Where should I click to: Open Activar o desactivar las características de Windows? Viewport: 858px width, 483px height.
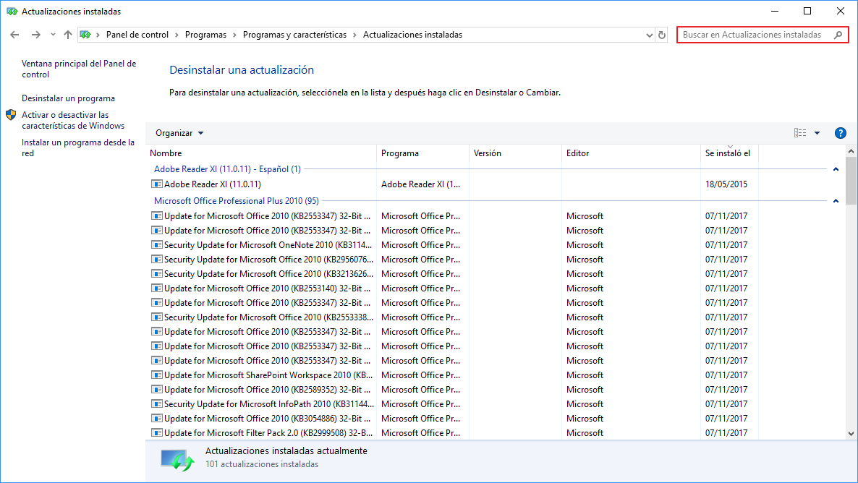coord(73,120)
